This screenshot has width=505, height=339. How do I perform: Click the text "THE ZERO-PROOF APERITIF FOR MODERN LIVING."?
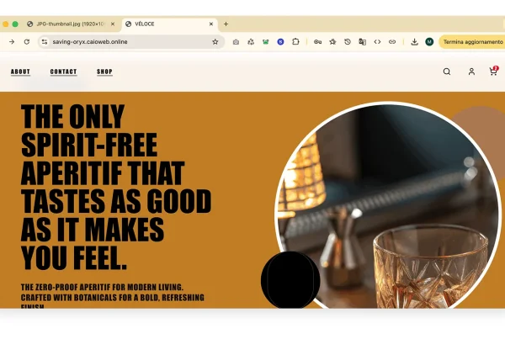click(x=102, y=287)
